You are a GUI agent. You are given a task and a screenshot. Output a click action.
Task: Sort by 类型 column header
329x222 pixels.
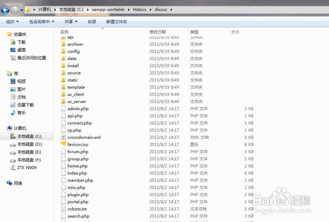(194, 32)
